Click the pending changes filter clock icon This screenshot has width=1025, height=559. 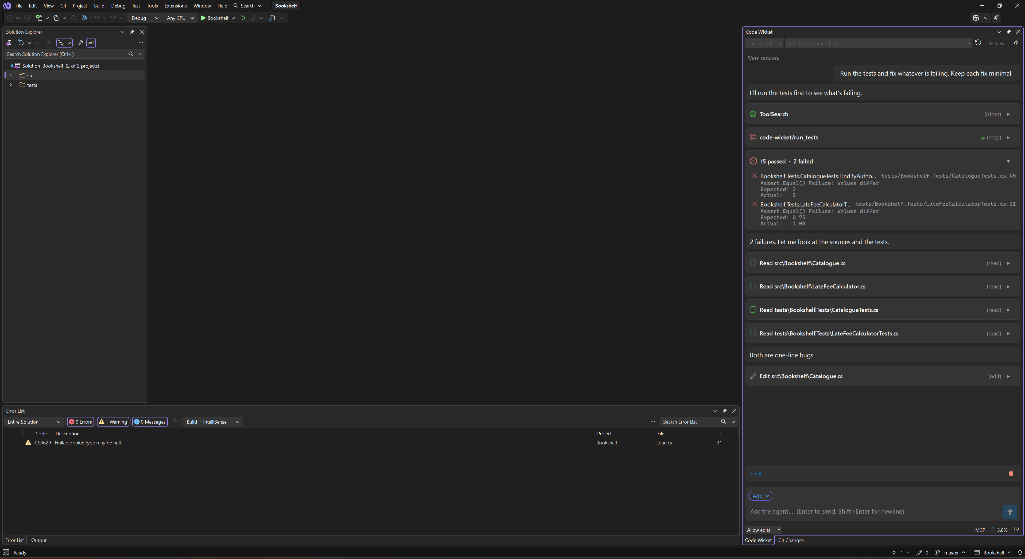tap(21, 43)
